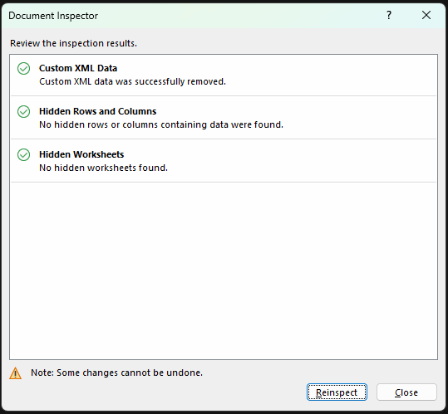The width and height of the screenshot is (448, 414).
Task: Click the 'Custom XML data was successfully removed' message
Action: (133, 81)
